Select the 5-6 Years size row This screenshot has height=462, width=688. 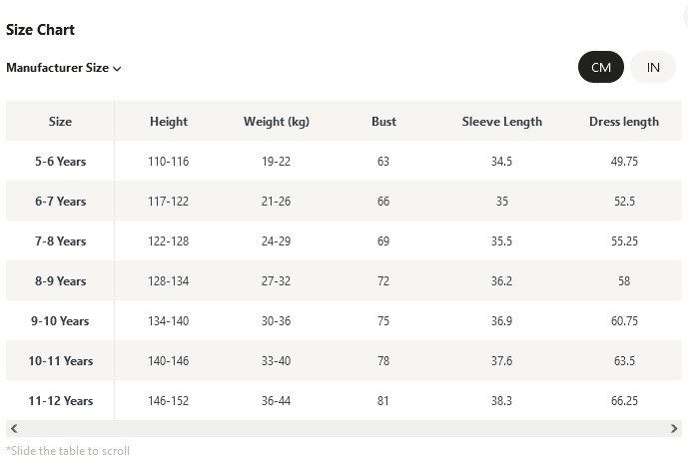[344, 161]
